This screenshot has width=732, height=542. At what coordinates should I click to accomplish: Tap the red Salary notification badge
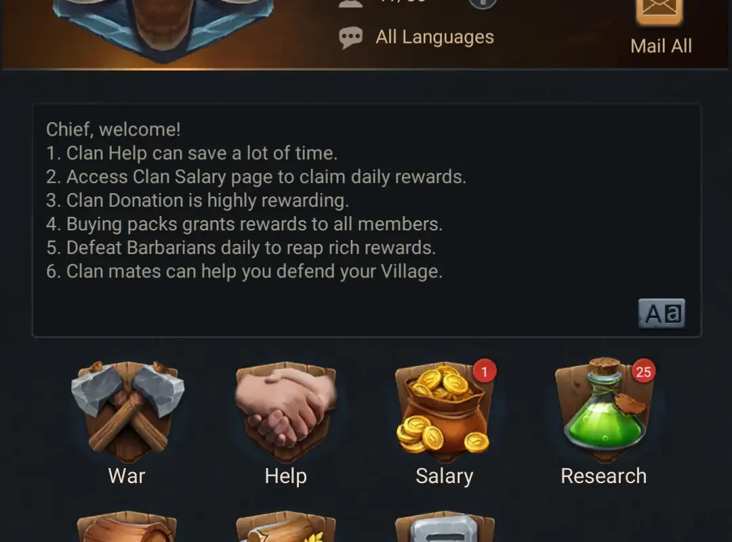coord(484,371)
